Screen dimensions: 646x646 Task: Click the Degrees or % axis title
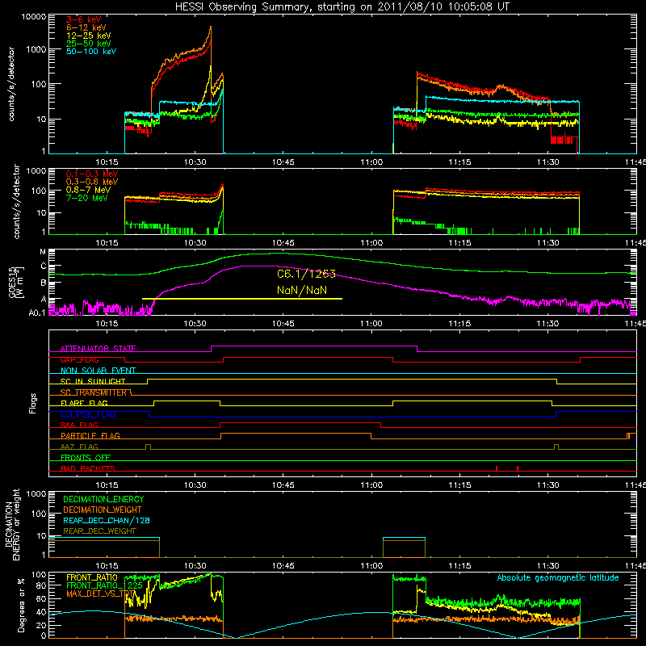tap(21, 605)
